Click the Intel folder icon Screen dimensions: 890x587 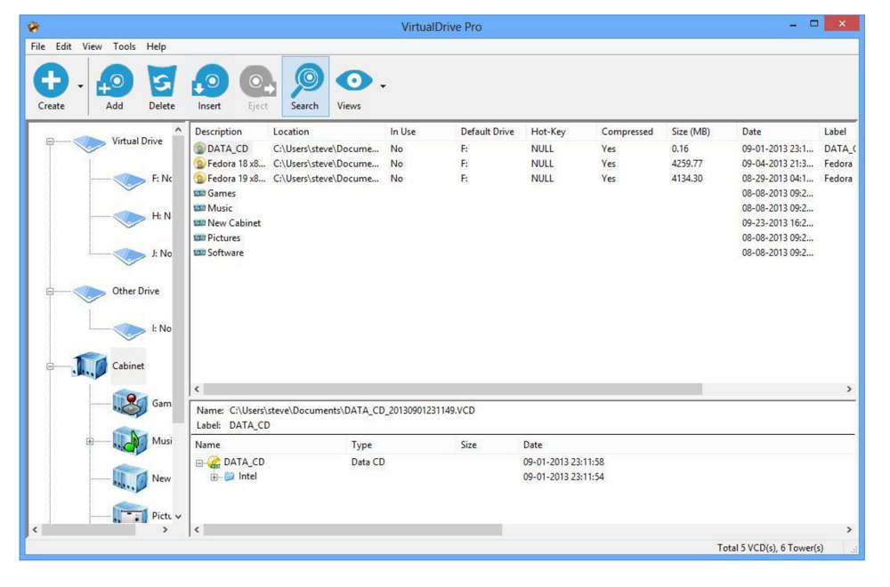230,477
